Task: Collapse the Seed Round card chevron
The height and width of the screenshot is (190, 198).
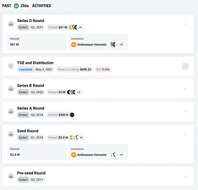Action: [x=185, y=134]
